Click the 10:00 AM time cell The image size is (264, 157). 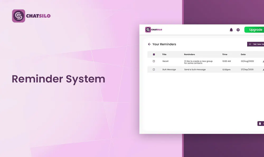click(227, 61)
